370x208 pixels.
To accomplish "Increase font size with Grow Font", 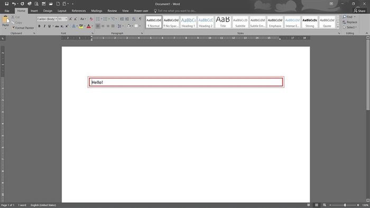I will [70, 19].
